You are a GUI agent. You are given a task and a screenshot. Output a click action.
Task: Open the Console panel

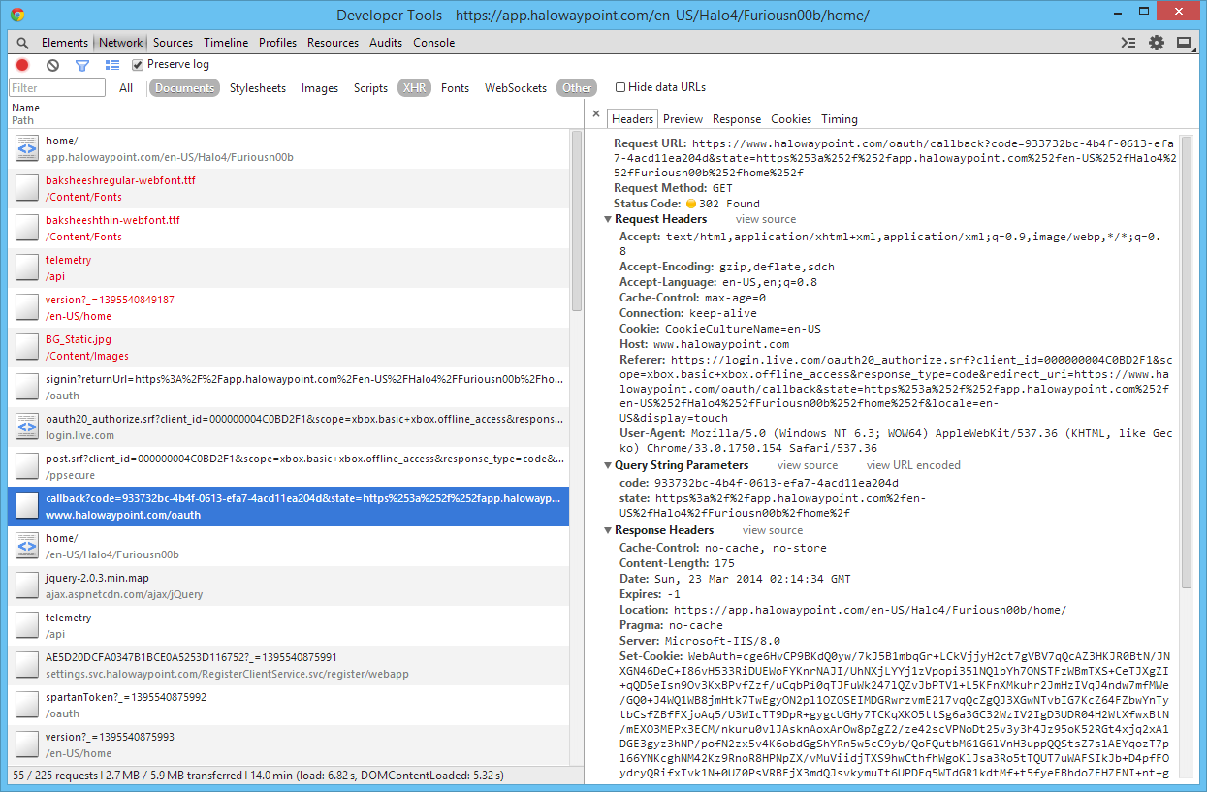tap(433, 43)
